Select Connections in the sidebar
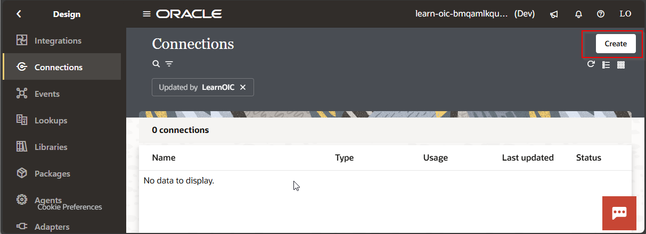Image resolution: width=646 pixels, height=234 pixels. coord(62,67)
